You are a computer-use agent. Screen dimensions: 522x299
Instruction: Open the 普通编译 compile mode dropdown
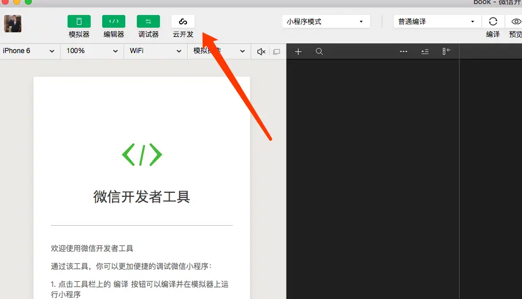coord(437,21)
